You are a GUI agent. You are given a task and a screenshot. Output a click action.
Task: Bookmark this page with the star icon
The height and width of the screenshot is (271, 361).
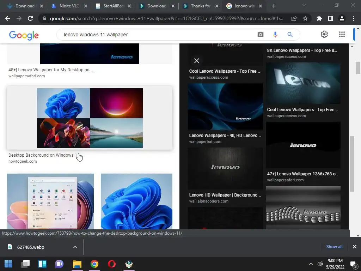pyautogui.click(x=305, y=18)
